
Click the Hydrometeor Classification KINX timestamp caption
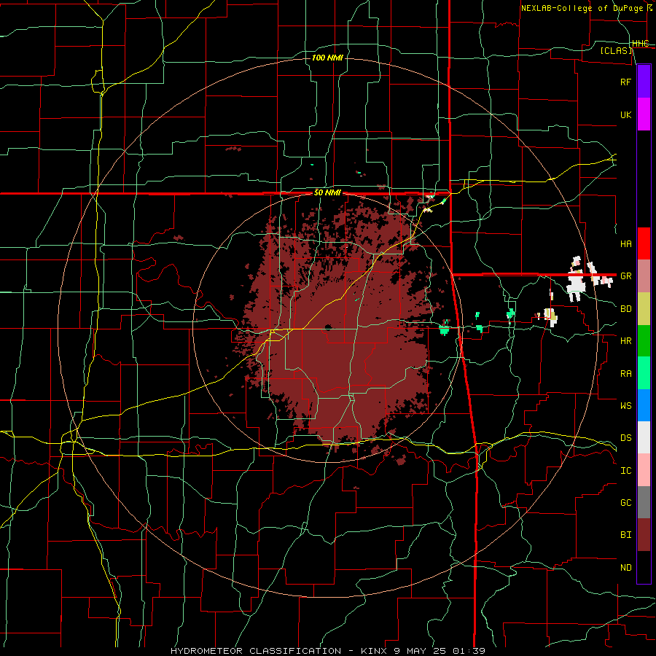pyautogui.click(x=328, y=651)
